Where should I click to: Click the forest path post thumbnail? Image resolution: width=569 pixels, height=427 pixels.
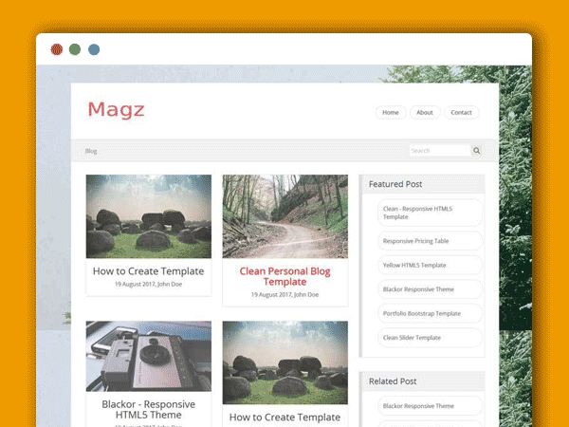pyautogui.click(x=284, y=216)
